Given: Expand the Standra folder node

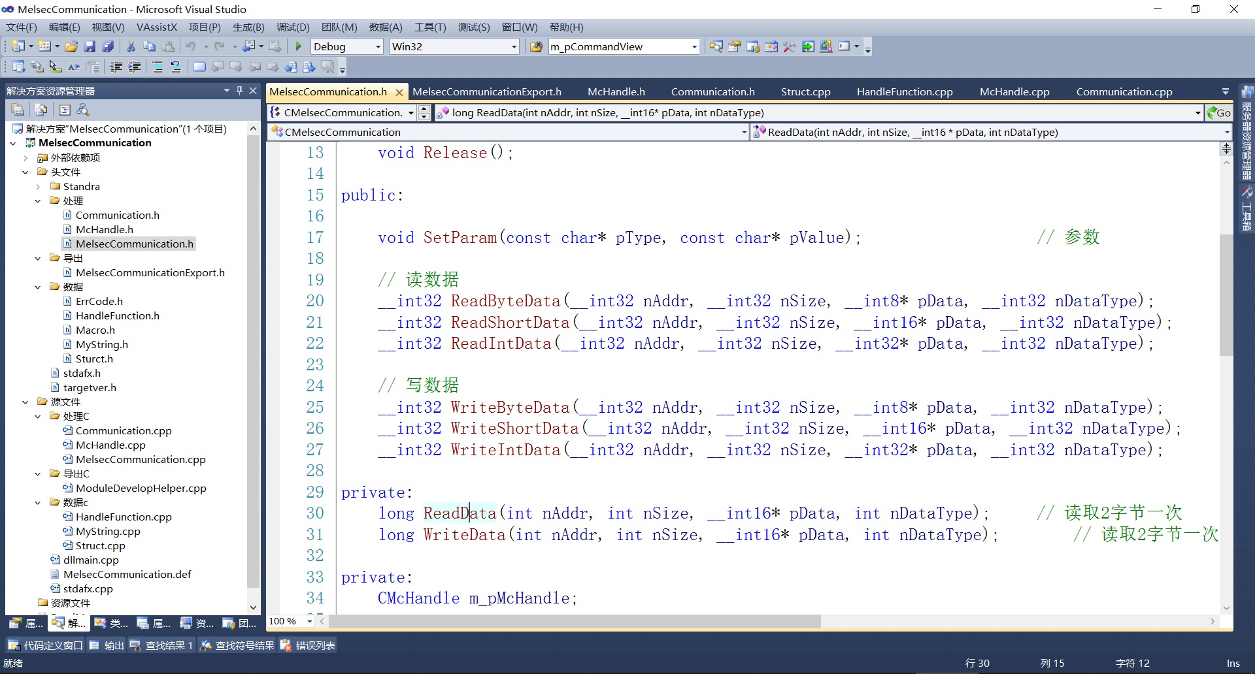Looking at the screenshot, I should (x=38, y=186).
